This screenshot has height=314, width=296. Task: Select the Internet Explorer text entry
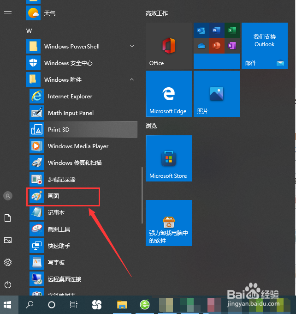coord(70,97)
